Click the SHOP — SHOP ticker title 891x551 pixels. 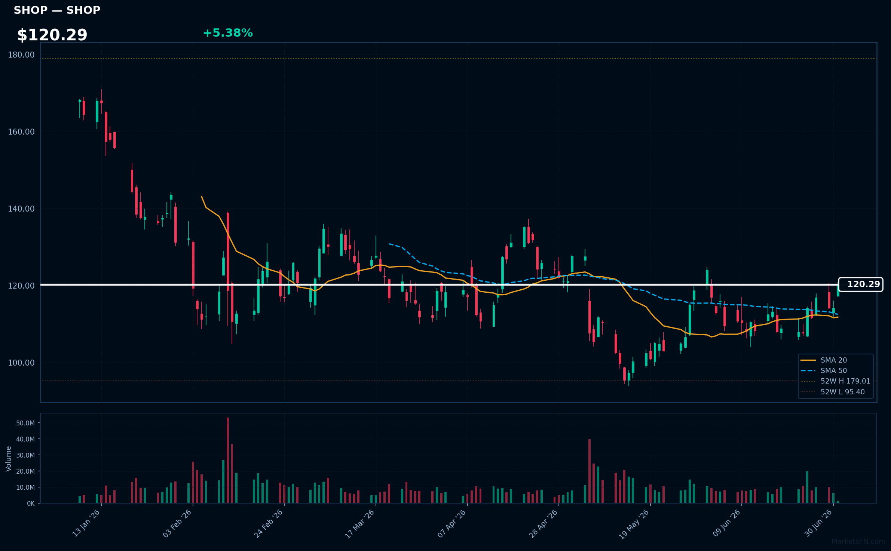57,10
